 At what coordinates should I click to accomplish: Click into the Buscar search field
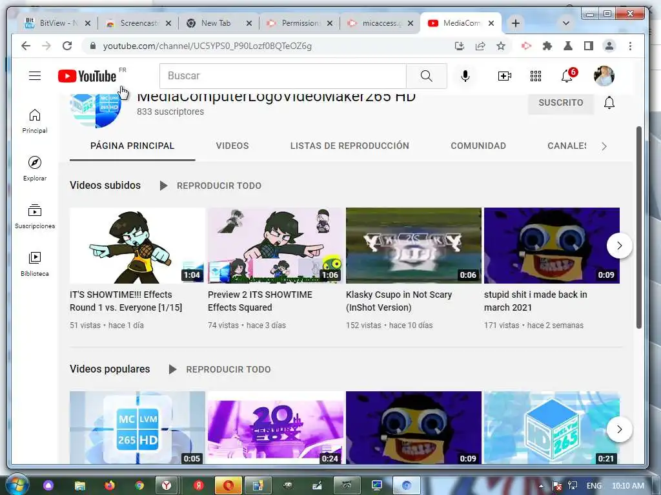pyautogui.click(x=283, y=76)
